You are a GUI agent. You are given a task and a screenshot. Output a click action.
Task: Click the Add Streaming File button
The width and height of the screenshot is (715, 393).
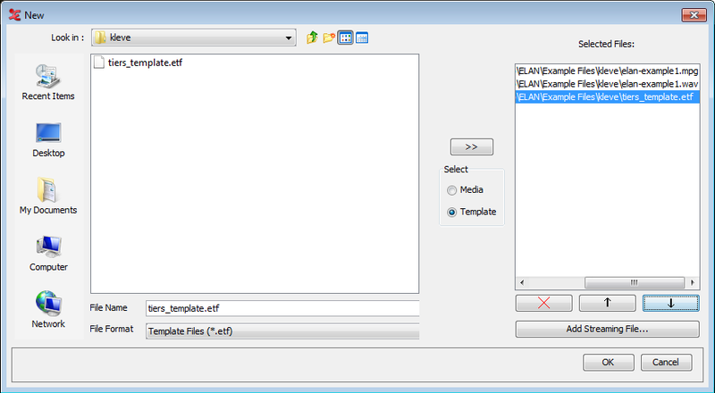pyautogui.click(x=608, y=329)
